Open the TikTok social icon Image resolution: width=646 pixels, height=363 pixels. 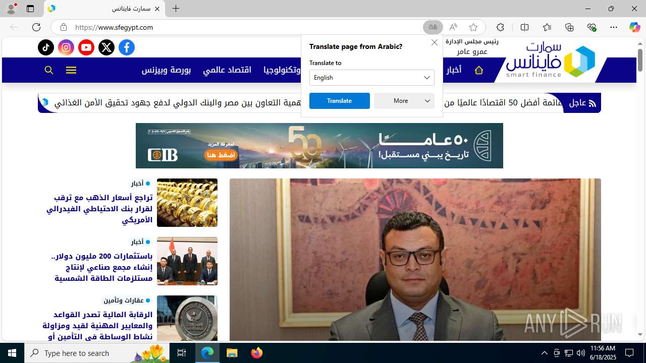tap(46, 47)
